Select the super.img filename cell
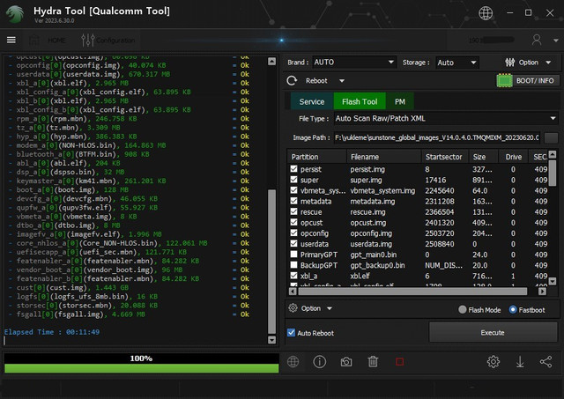This screenshot has width=564, height=399. pos(366,180)
